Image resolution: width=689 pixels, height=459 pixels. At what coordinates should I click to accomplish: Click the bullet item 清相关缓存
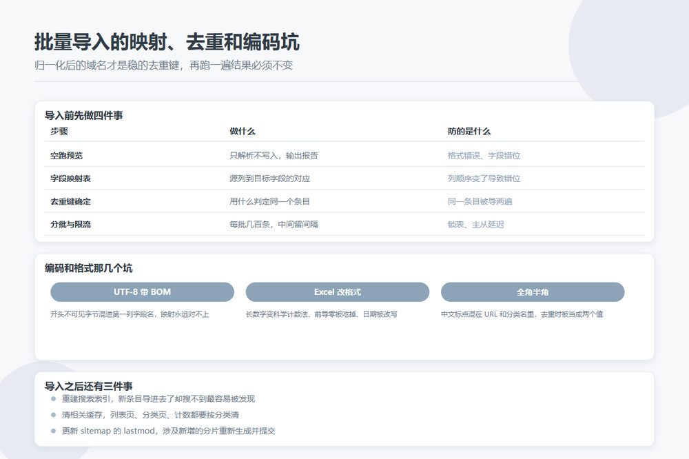150,415
